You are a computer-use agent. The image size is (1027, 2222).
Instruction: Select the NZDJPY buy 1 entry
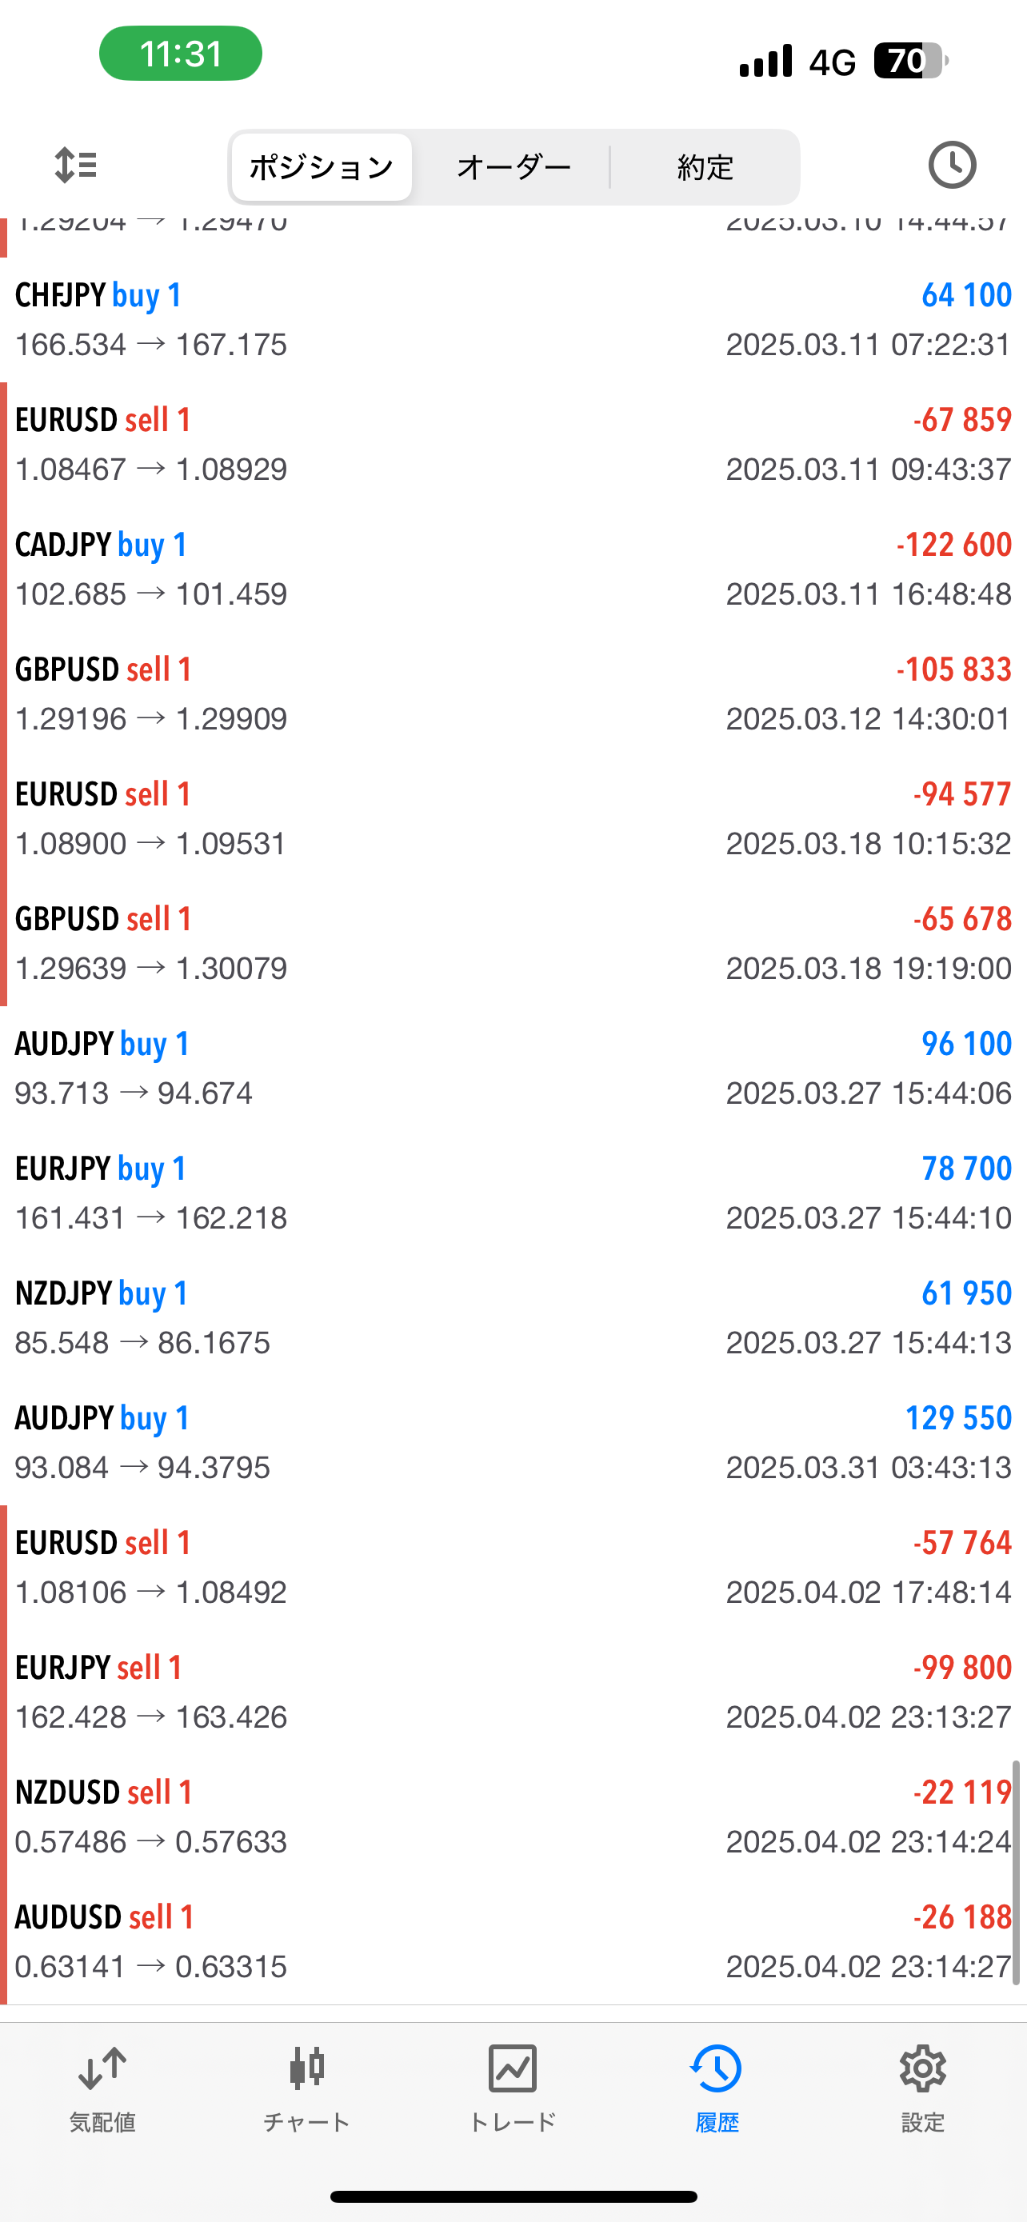(x=513, y=1317)
